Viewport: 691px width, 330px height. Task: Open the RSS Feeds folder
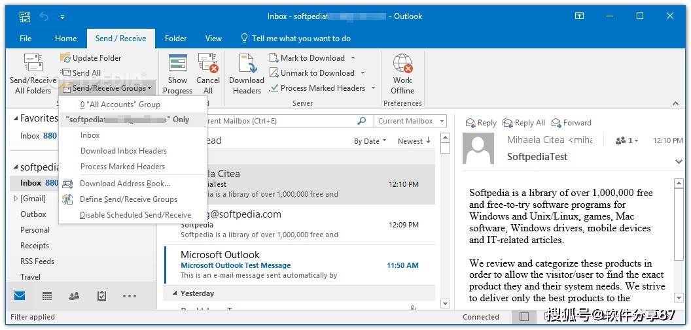coord(37,261)
